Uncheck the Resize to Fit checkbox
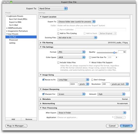This screenshot has height=134, width=138. [x=43, y=80]
